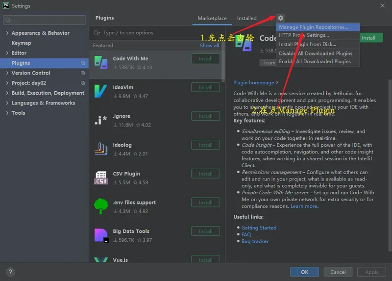The image size is (392, 281).
Task: Click the gear icon beside Installed tab
Action: 281,18
